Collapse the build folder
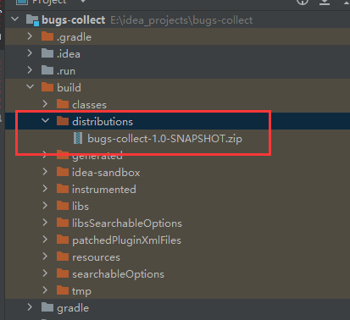350x320 pixels. pyautogui.click(x=30, y=87)
